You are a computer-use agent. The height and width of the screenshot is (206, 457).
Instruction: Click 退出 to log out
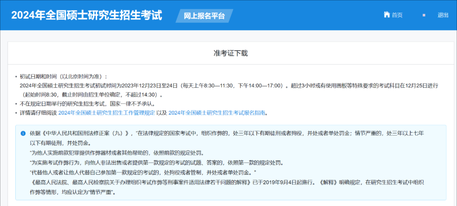[x=443, y=15]
